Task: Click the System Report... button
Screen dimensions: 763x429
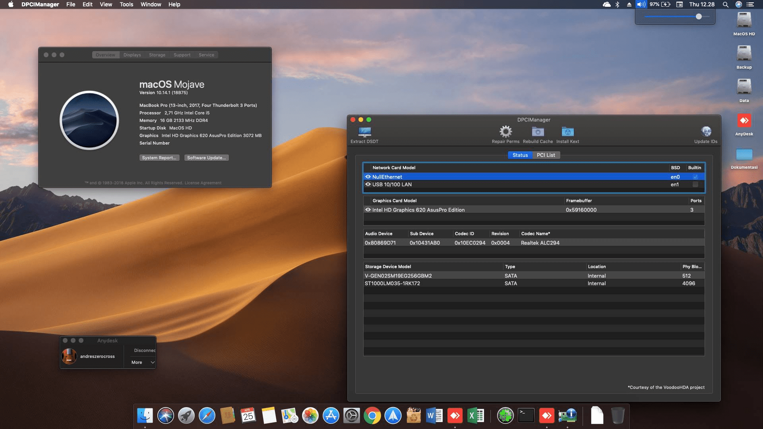Action: click(159, 158)
